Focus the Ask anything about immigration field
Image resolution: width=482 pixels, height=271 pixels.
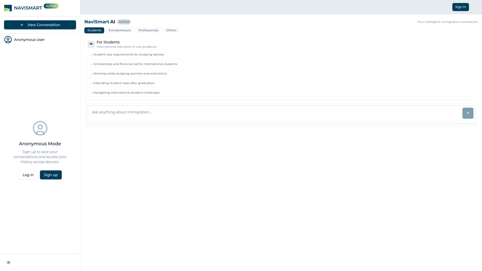pyautogui.click(x=274, y=112)
